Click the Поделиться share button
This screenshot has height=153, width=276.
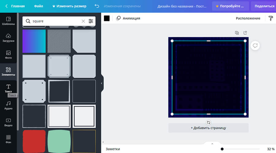[x=264, y=6]
